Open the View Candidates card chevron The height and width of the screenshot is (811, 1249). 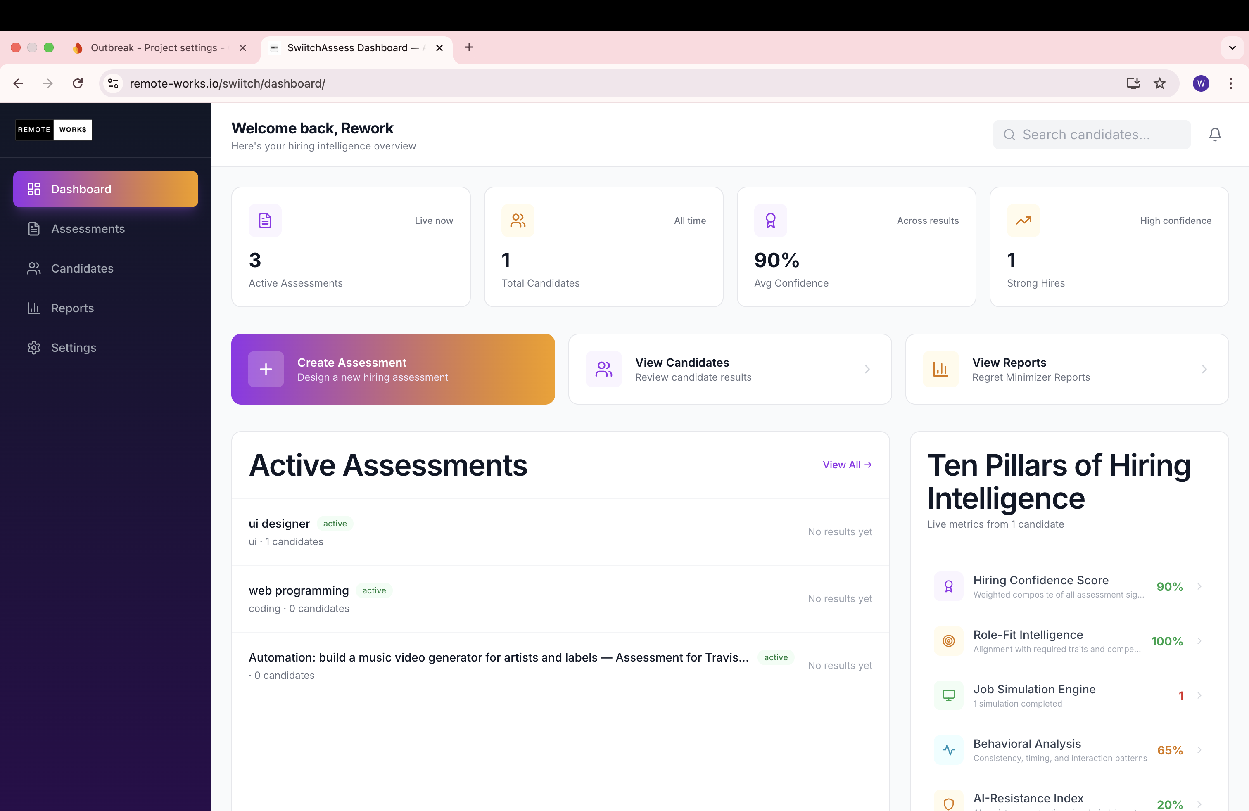tap(867, 369)
